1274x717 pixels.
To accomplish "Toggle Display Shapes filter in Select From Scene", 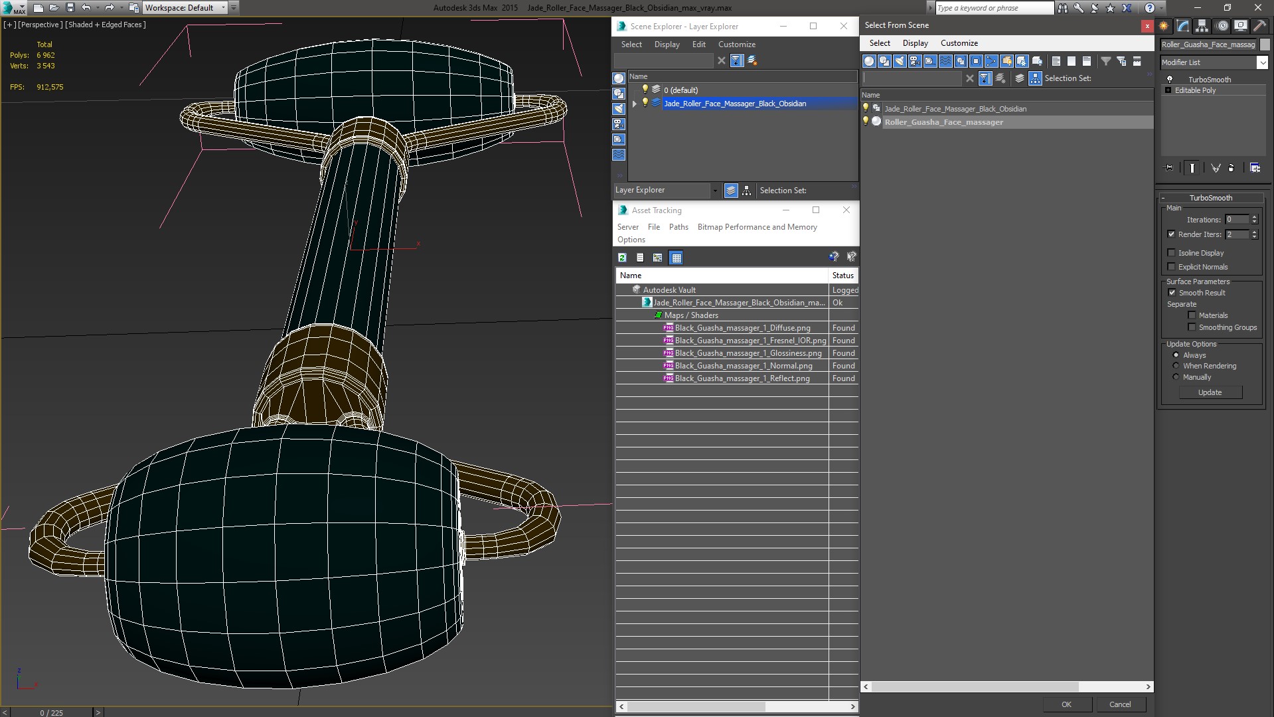I will click(884, 61).
